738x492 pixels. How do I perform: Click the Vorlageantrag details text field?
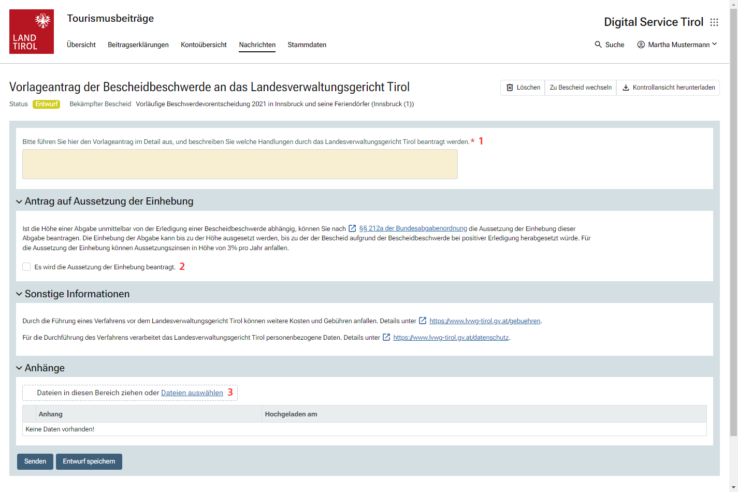tap(240, 164)
